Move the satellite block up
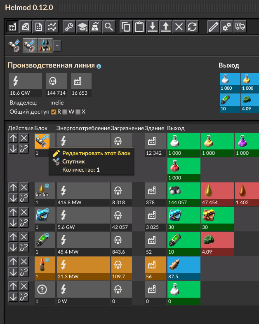 13,138
